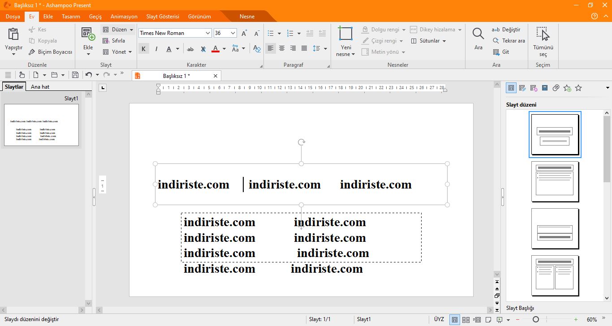Viewport: 612px width, 326px height.
Task: Open the font color dropdown arrow
Action: coord(224,49)
